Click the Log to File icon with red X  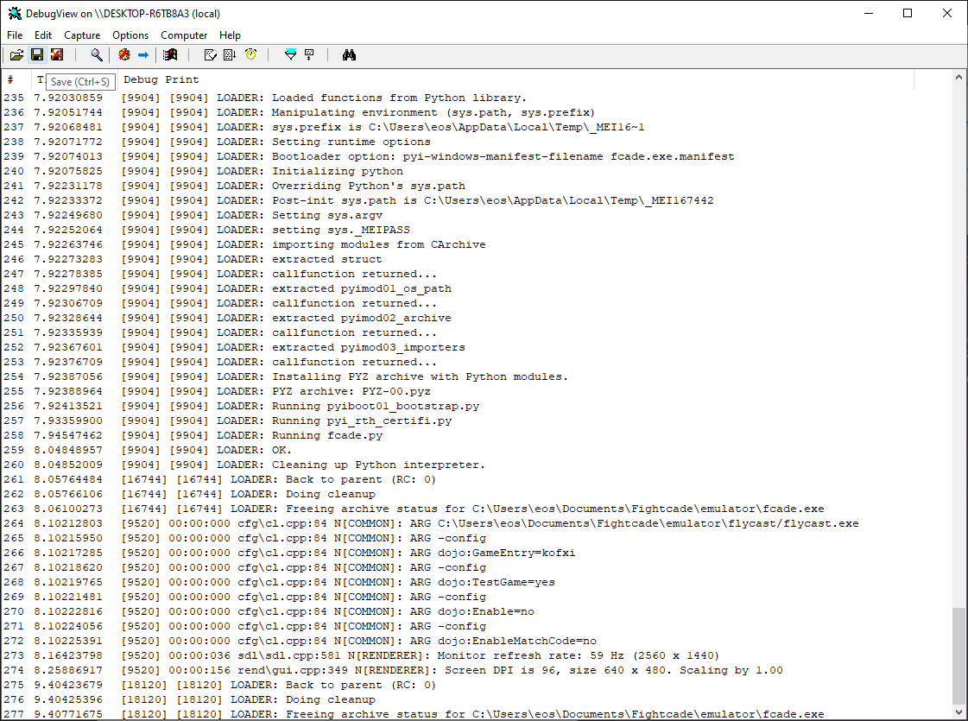57,55
